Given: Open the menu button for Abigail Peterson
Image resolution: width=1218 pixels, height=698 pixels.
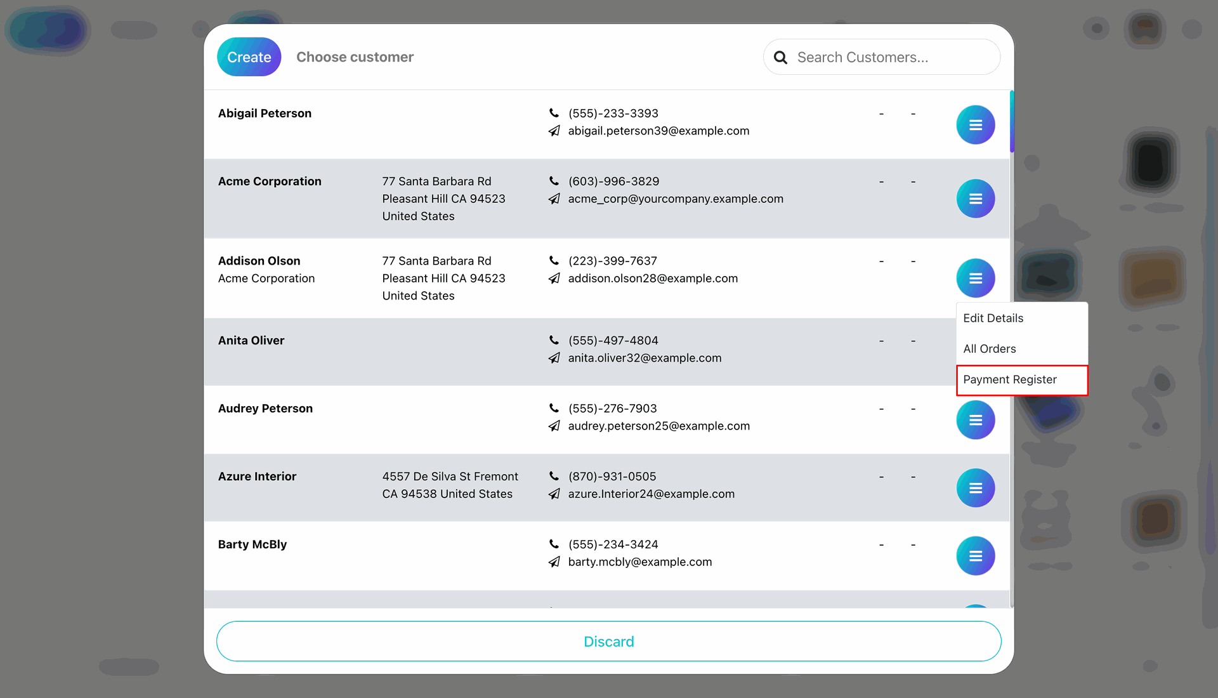Looking at the screenshot, I should point(975,125).
